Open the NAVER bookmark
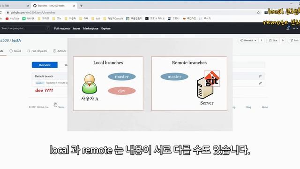Screen dimensions: 300x169 (28, 19)
